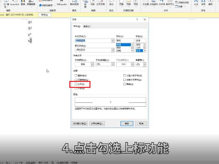219x164 pixels.
Task: Open the Chinese font dropdown
Action: pos(113,40)
